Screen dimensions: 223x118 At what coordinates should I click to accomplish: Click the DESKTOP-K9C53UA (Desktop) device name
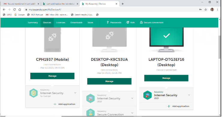(x=109, y=62)
